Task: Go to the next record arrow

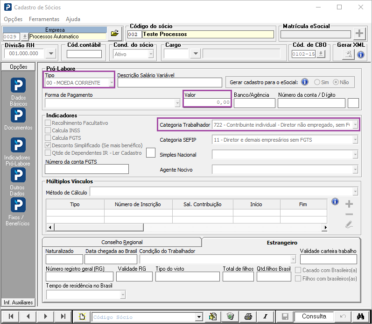Action: tap(46, 317)
